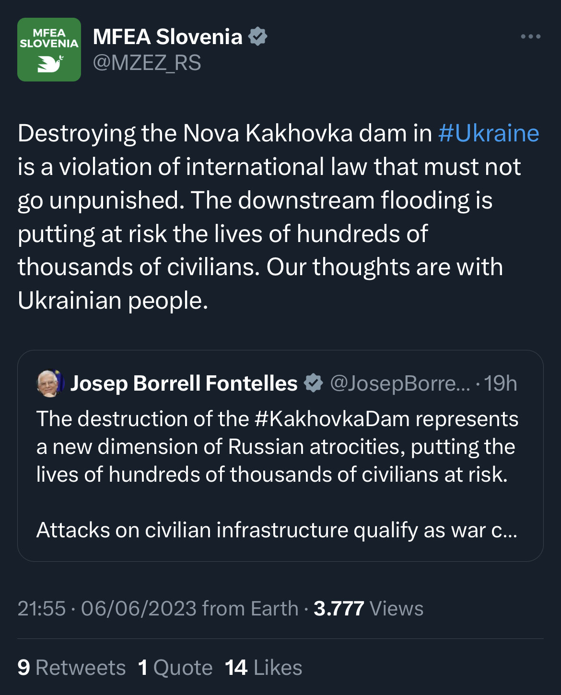Open the three-dot more options menu
561x695 pixels.
coord(531,36)
